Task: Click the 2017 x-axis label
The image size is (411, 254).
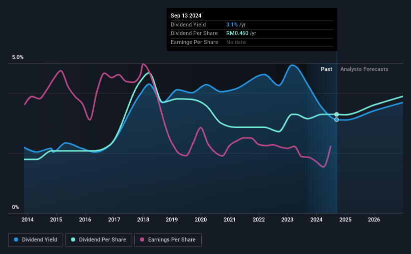Action: [x=114, y=219]
